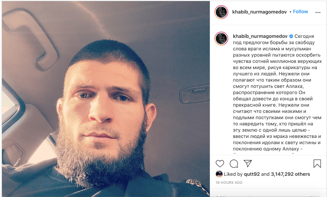Image resolution: width=327 pixels, height=197 pixels.
Task: Open comments via the speech bubble icon
Action: coord(234,163)
